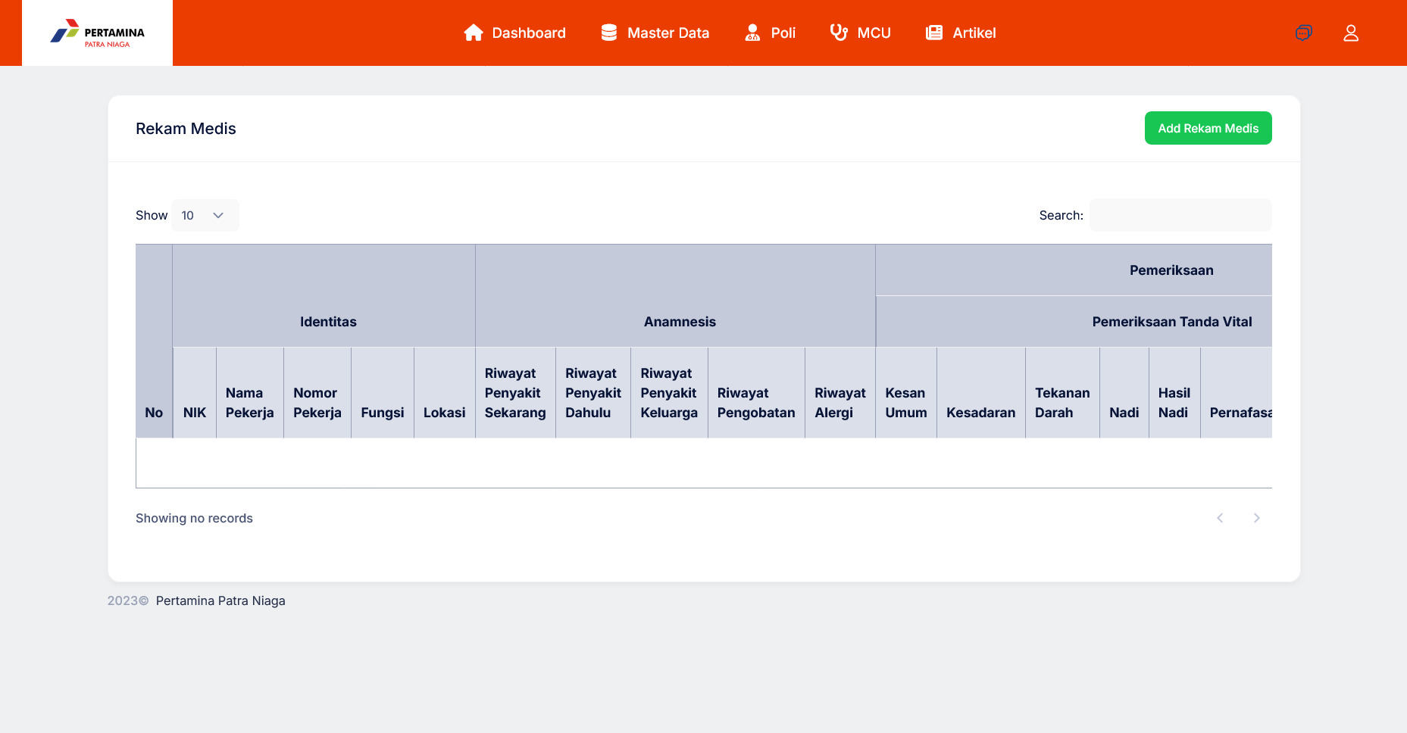Click the MCU stethoscope icon
Viewport: 1407px width, 733px height.
pos(839,33)
